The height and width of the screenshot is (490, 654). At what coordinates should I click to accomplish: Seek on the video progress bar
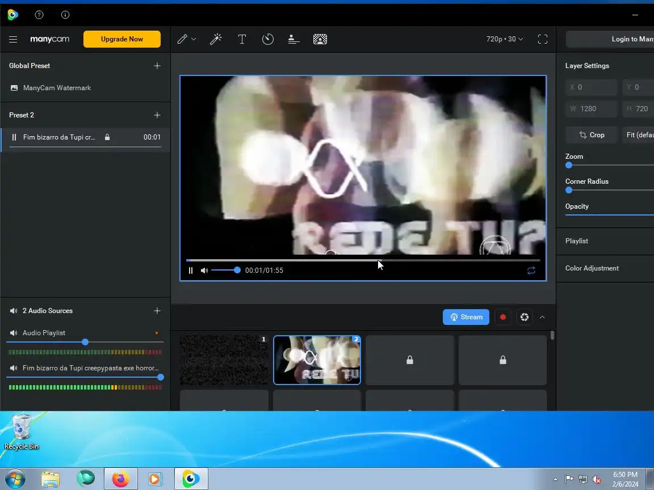363,260
